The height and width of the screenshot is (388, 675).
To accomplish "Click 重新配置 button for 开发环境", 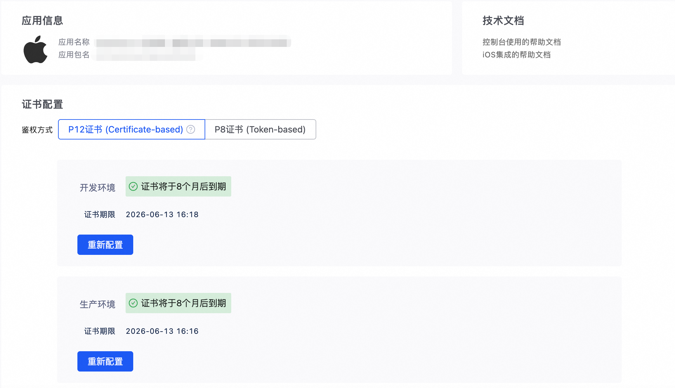I will tap(105, 245).
